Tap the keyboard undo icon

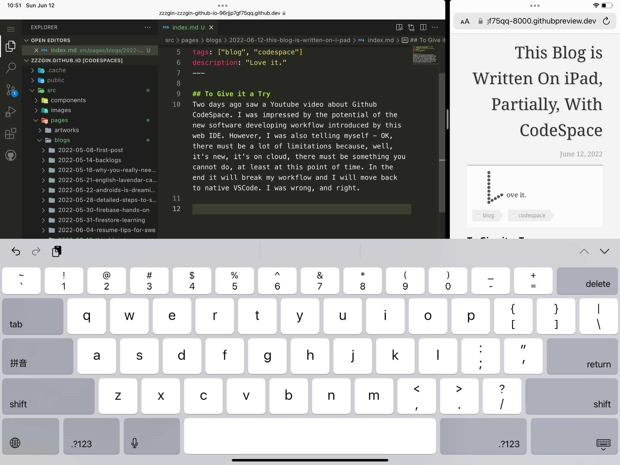pos(16,251)
